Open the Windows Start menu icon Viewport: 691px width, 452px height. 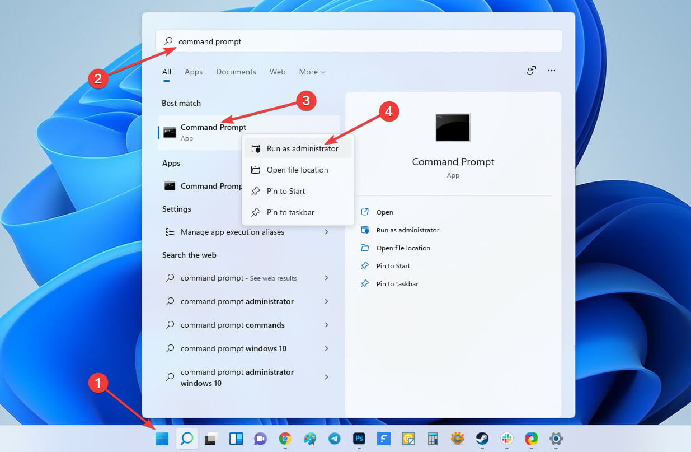[x=162, y=439]
